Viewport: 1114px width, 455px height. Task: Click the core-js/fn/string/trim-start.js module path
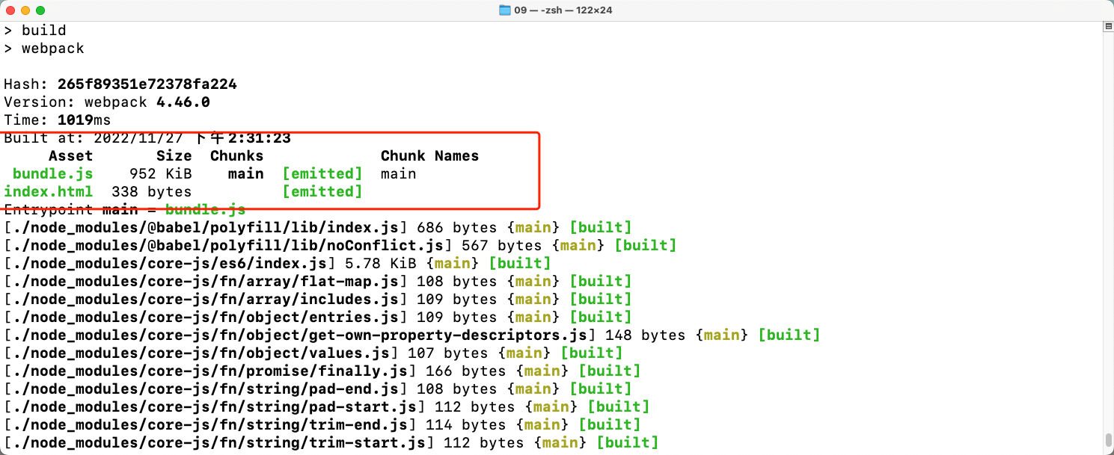pos(219,443)
